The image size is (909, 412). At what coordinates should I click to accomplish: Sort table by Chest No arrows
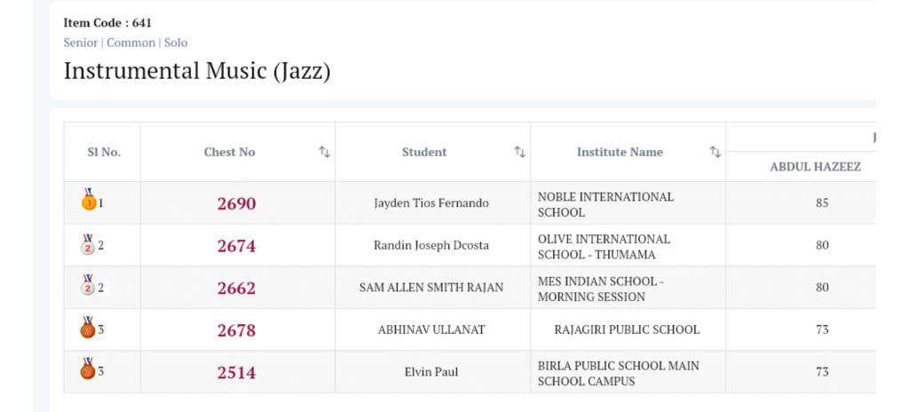[x=324, y=152]
